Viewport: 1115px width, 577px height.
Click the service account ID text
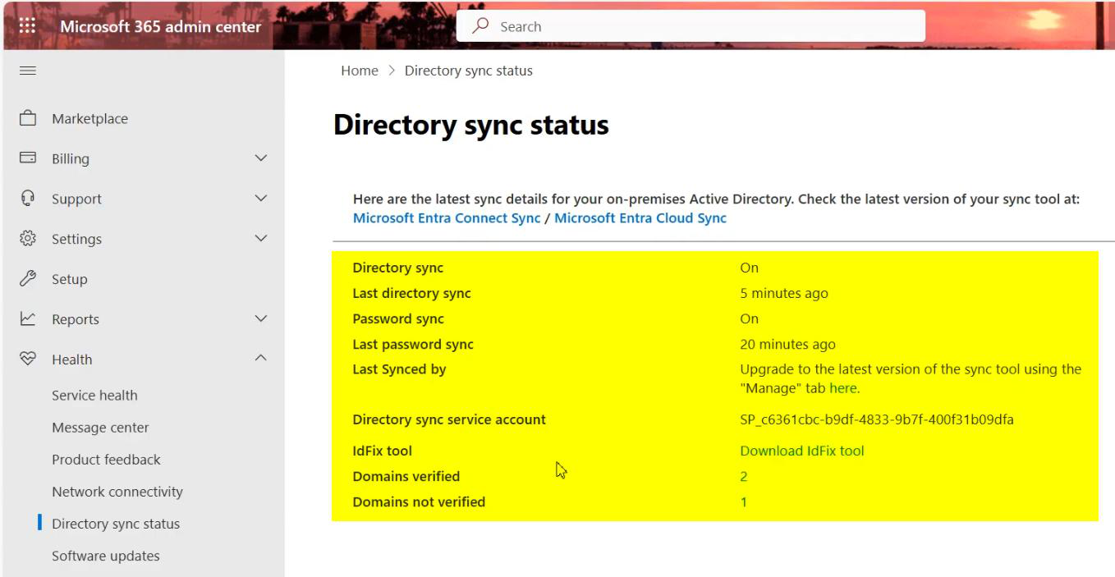(877, 419)
